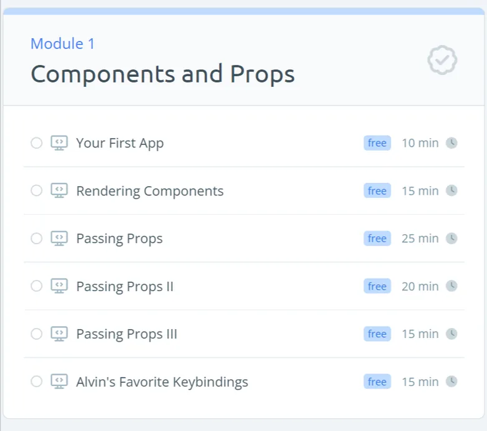The image size is (487, 431).
Task: Toggle the completion circle for Passing Props II
Action: coord(36,286)
